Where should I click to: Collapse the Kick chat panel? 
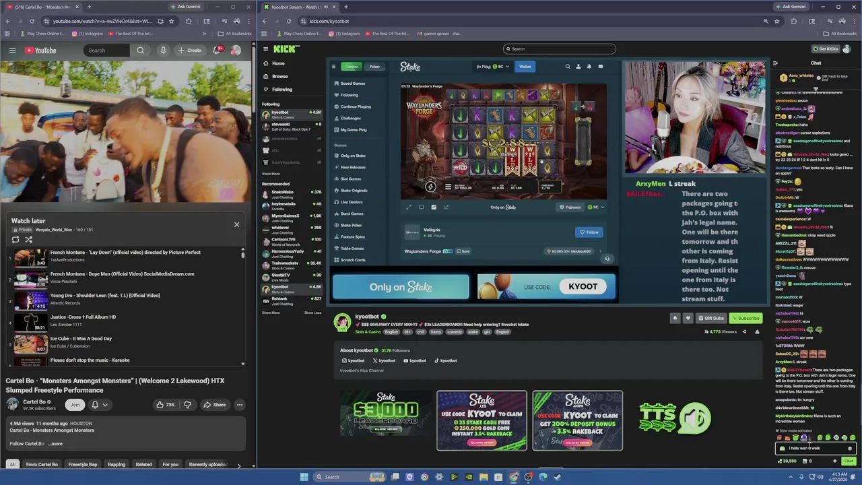775,63
